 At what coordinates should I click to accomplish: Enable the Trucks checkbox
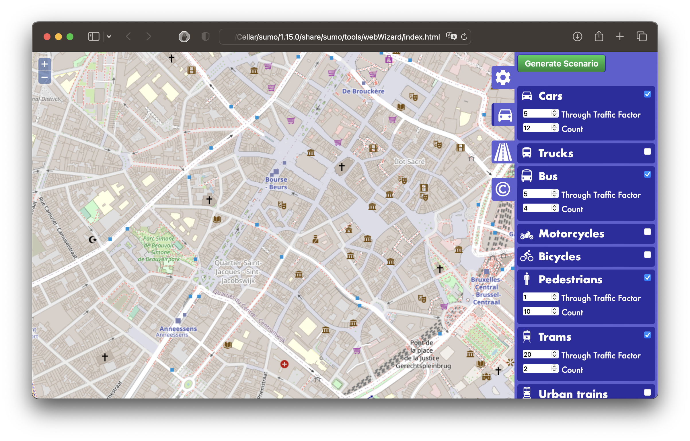coord(647,151)
